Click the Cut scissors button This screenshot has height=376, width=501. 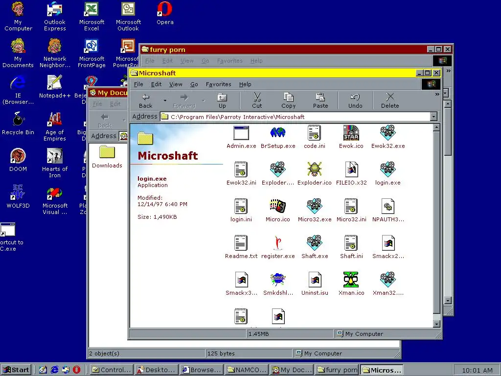[257, 101]
